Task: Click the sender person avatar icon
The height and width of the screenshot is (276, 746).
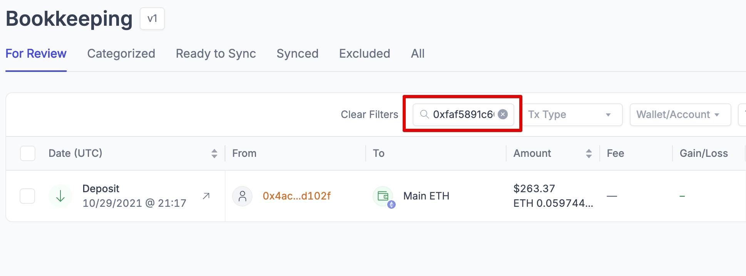Action: (x=242, y=196)
